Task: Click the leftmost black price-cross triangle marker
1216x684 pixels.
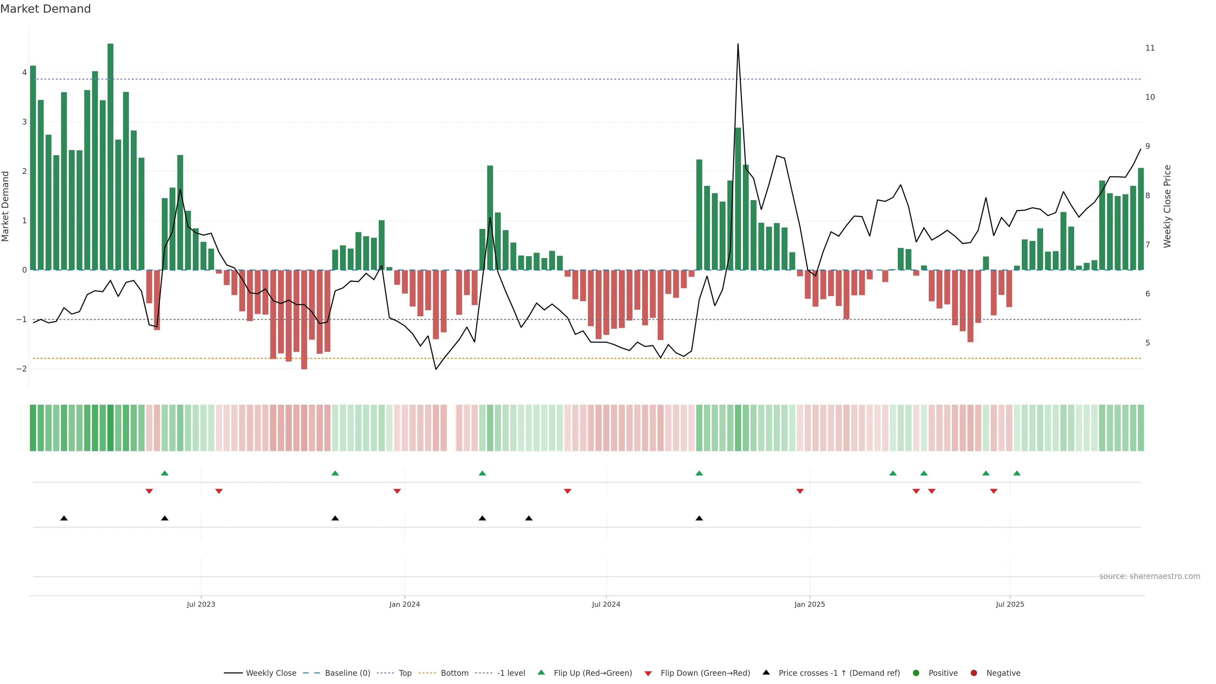Action: [64, 518]
